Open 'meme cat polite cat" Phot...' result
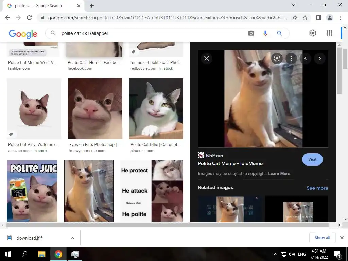 point(156,63)
